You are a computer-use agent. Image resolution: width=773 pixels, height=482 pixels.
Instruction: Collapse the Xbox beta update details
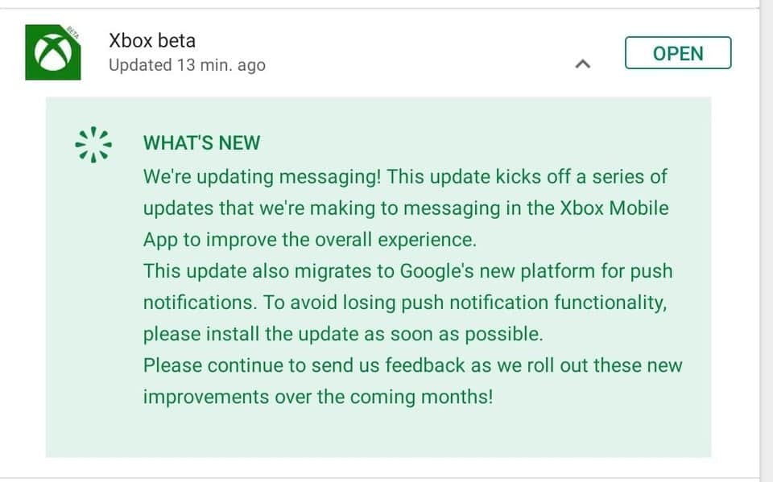pyautogui.click(x=583, y=64)
